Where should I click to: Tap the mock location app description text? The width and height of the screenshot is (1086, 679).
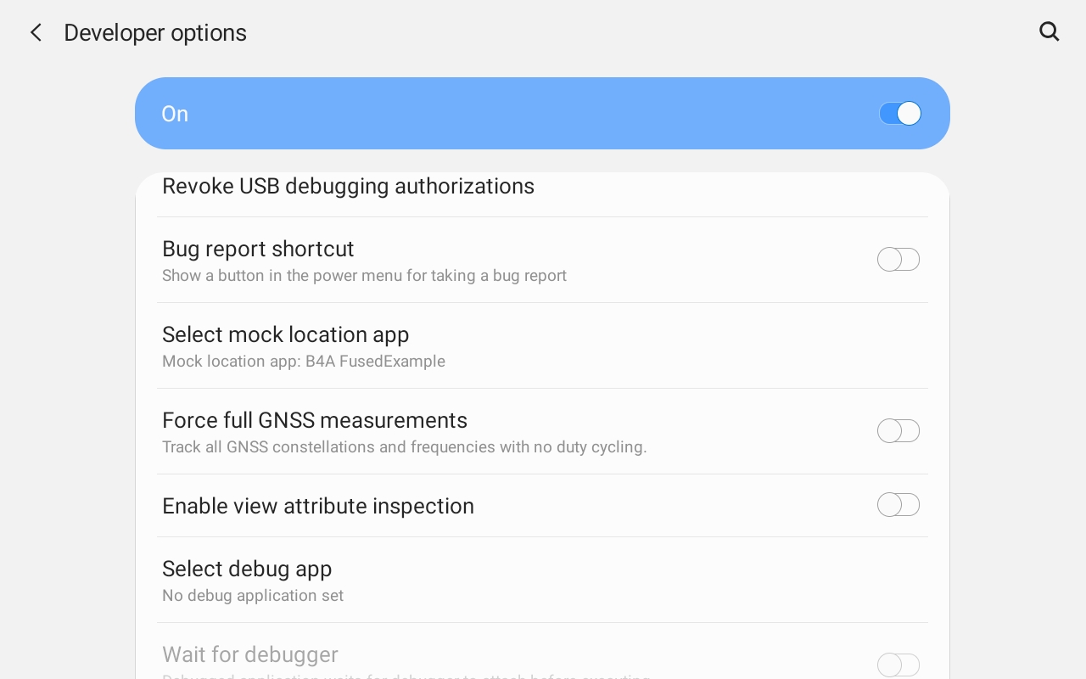pyautogui.click(x=303, y=362)
